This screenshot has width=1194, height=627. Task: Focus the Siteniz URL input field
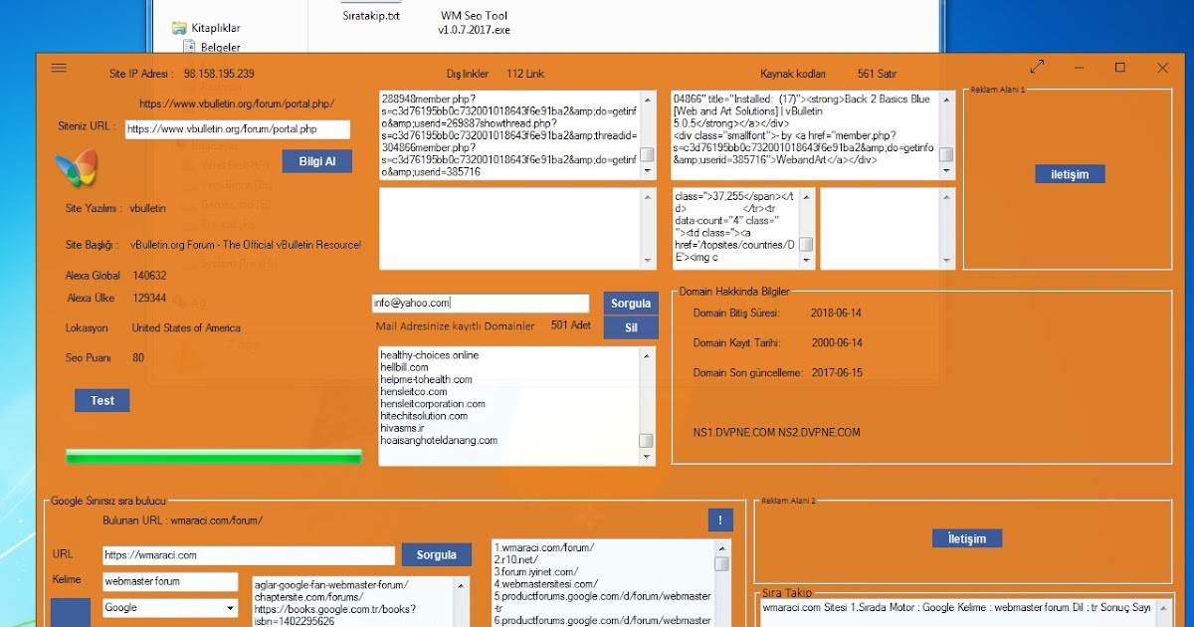tap(238, 129)
